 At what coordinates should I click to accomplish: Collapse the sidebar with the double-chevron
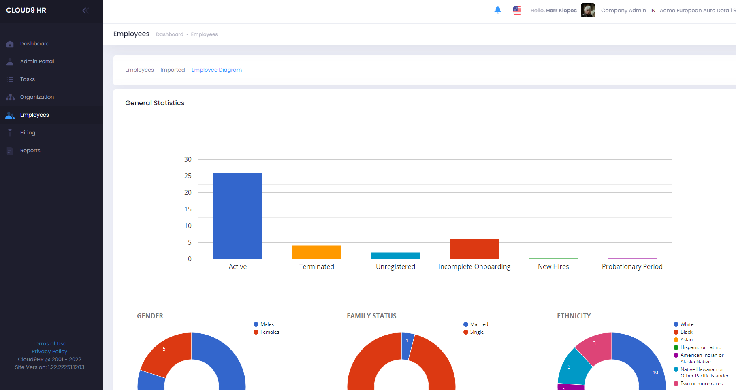tap(85, 10)
